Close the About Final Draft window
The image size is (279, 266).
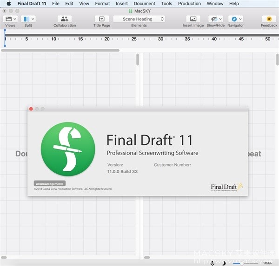(31, 109)
